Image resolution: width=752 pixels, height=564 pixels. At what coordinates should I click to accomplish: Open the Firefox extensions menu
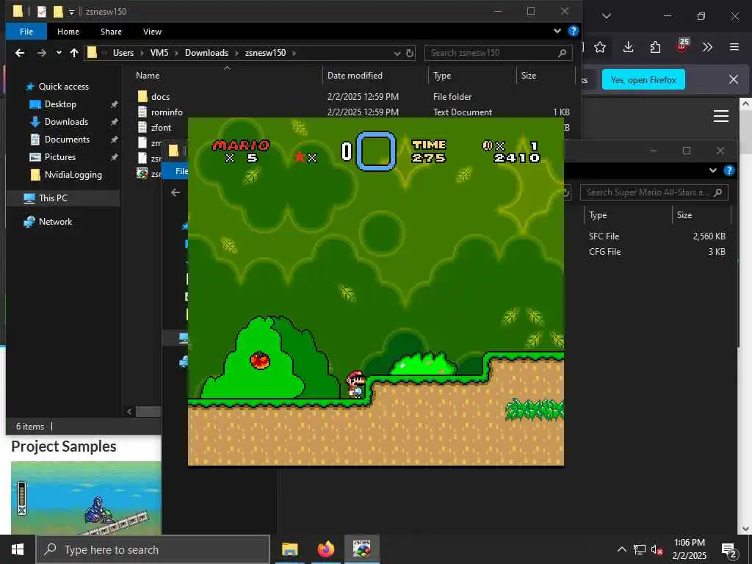click(x=655, y=47)
